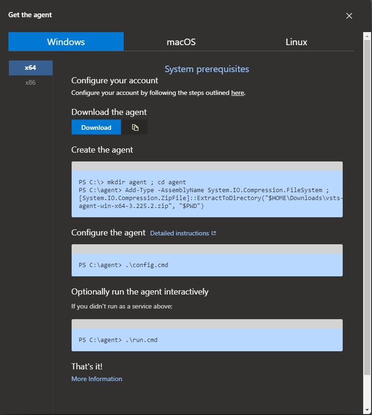This screenshot has width=372, height=415.
Task: Select the x86 architecture
Action: 30,82
